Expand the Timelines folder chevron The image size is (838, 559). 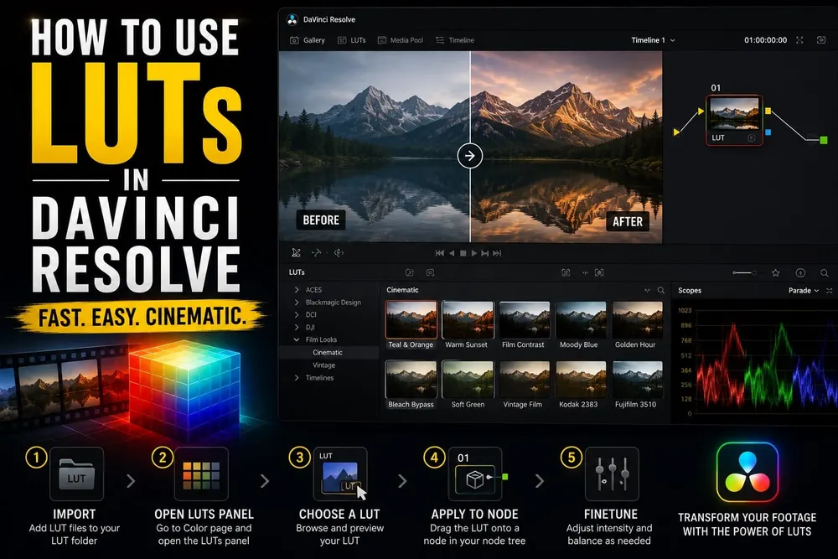pos(297,378)
